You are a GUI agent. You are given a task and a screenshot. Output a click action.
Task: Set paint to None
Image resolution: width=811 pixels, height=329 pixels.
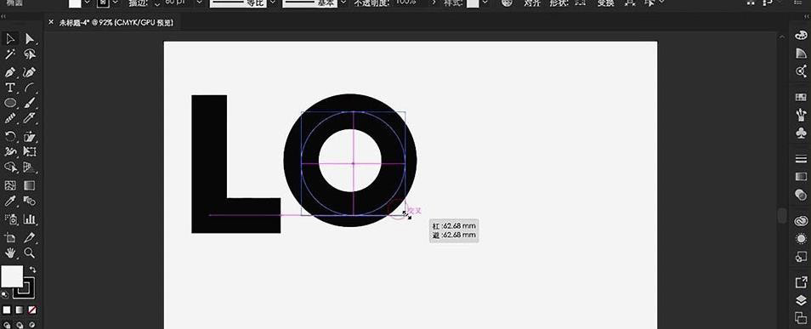pos(32,309)
